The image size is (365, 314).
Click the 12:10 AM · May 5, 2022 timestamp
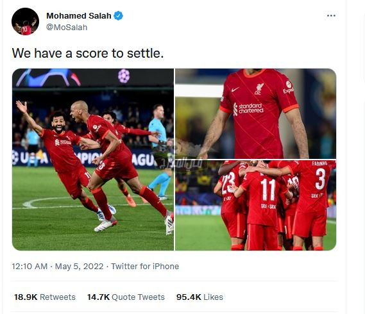tap(58, 267)
